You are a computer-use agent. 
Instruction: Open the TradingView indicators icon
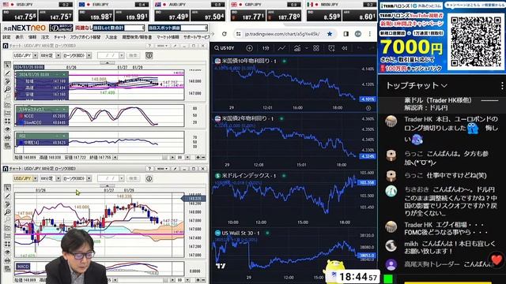[297, 48]
